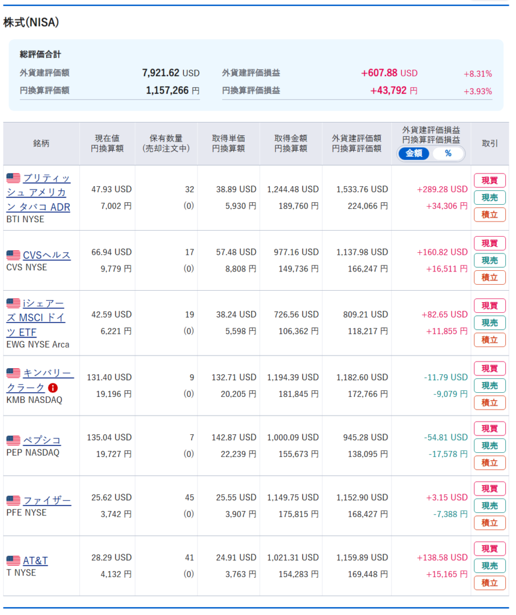Click 積立 for PFE row
This screenshot has width=516, height=615.
pyautogui.click(x=490, y=523)
